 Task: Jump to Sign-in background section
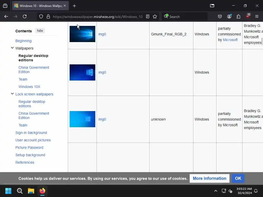click(31, 133)
